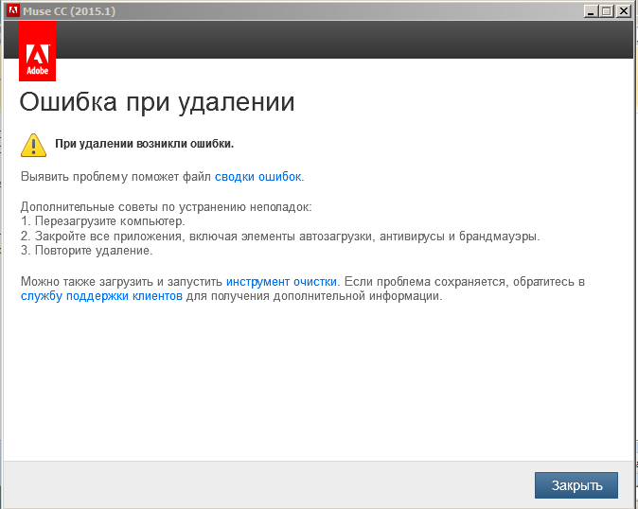Click text При удалении возникли ошибки
This screenshot has height=509, width=638.
145,144
